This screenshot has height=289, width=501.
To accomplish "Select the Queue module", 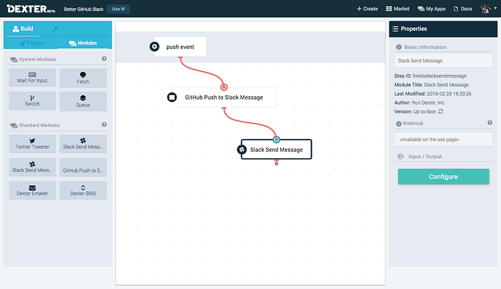I will 83,101.
